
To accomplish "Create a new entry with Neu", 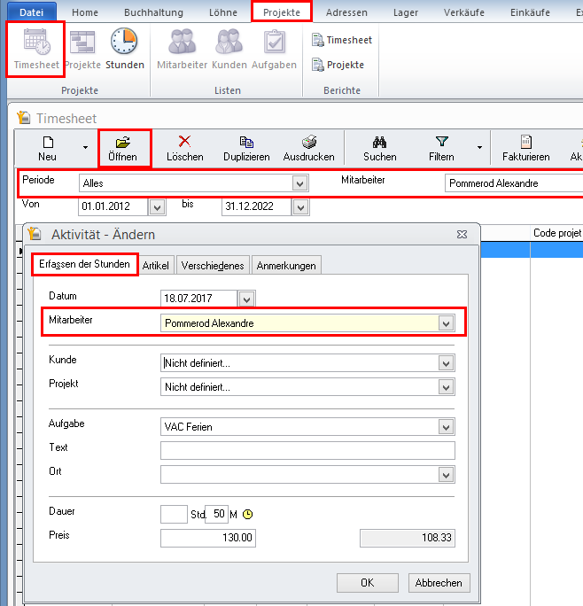I will pos(48,149).
